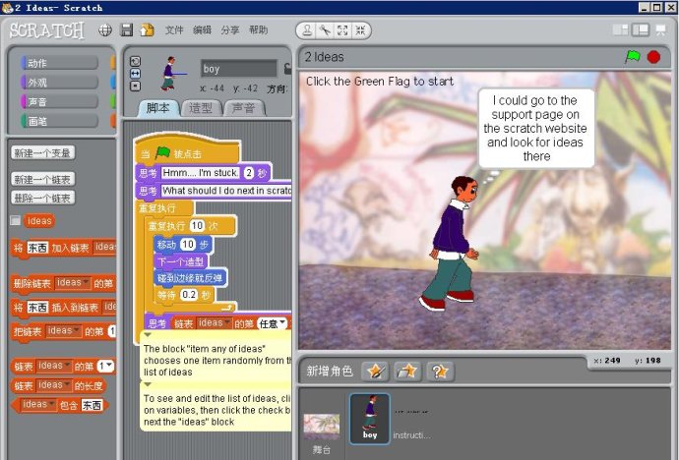Select the shrink sprite tool
Image resolution: width=679 pixels, height=460 pixels.
point(360,30)
